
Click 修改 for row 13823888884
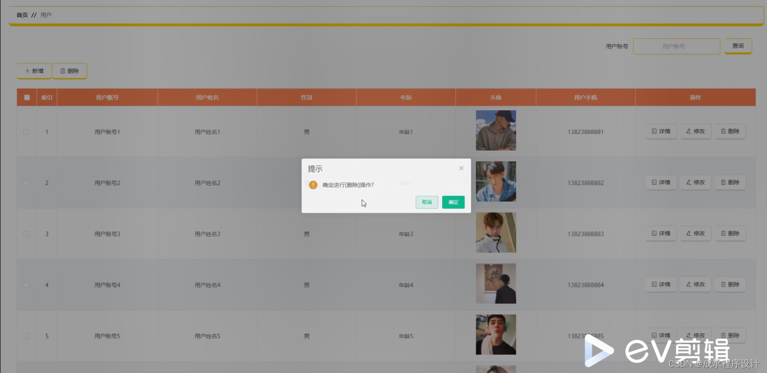(x=696, y=284)
